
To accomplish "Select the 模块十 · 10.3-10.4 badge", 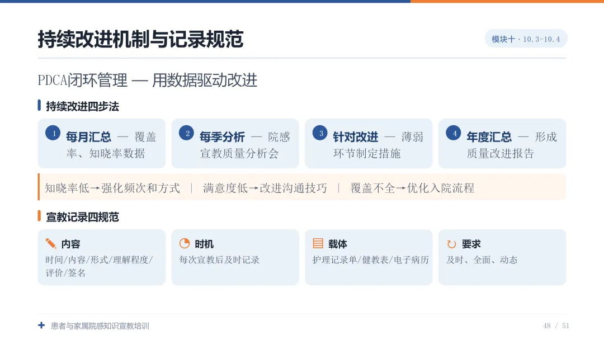I will tap(526, 39).
